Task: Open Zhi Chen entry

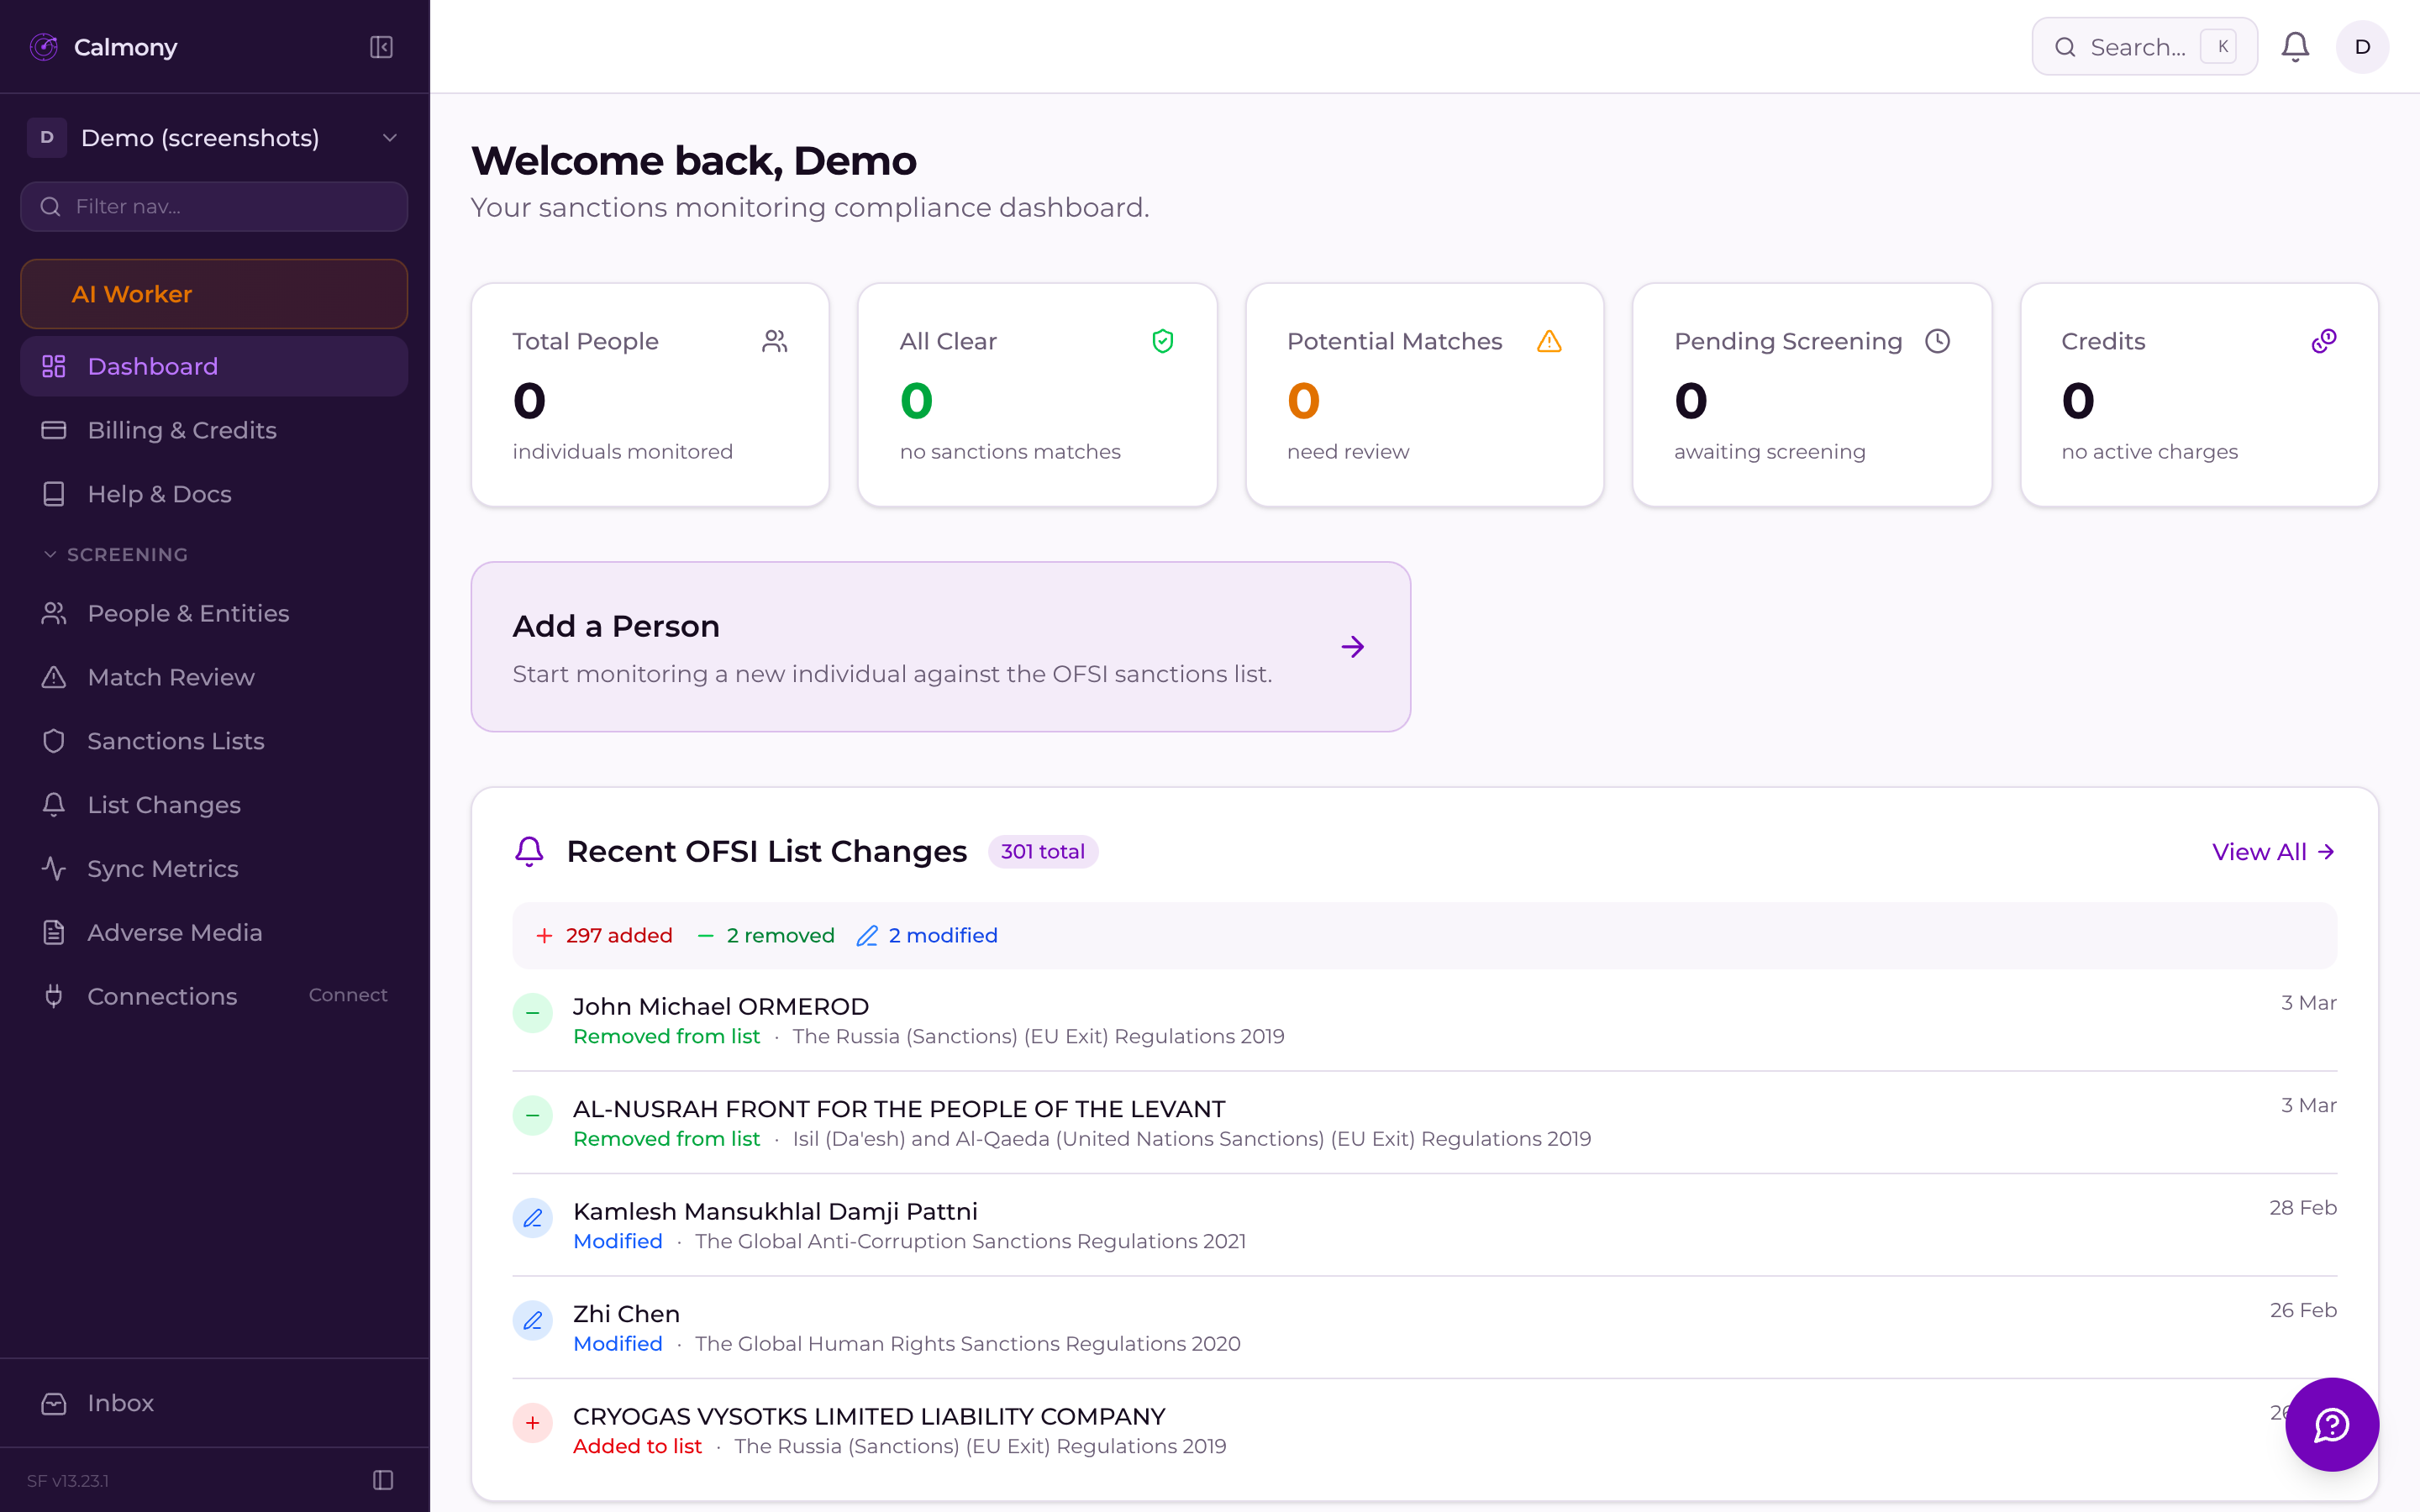Action: [x=1424, y=1327]
